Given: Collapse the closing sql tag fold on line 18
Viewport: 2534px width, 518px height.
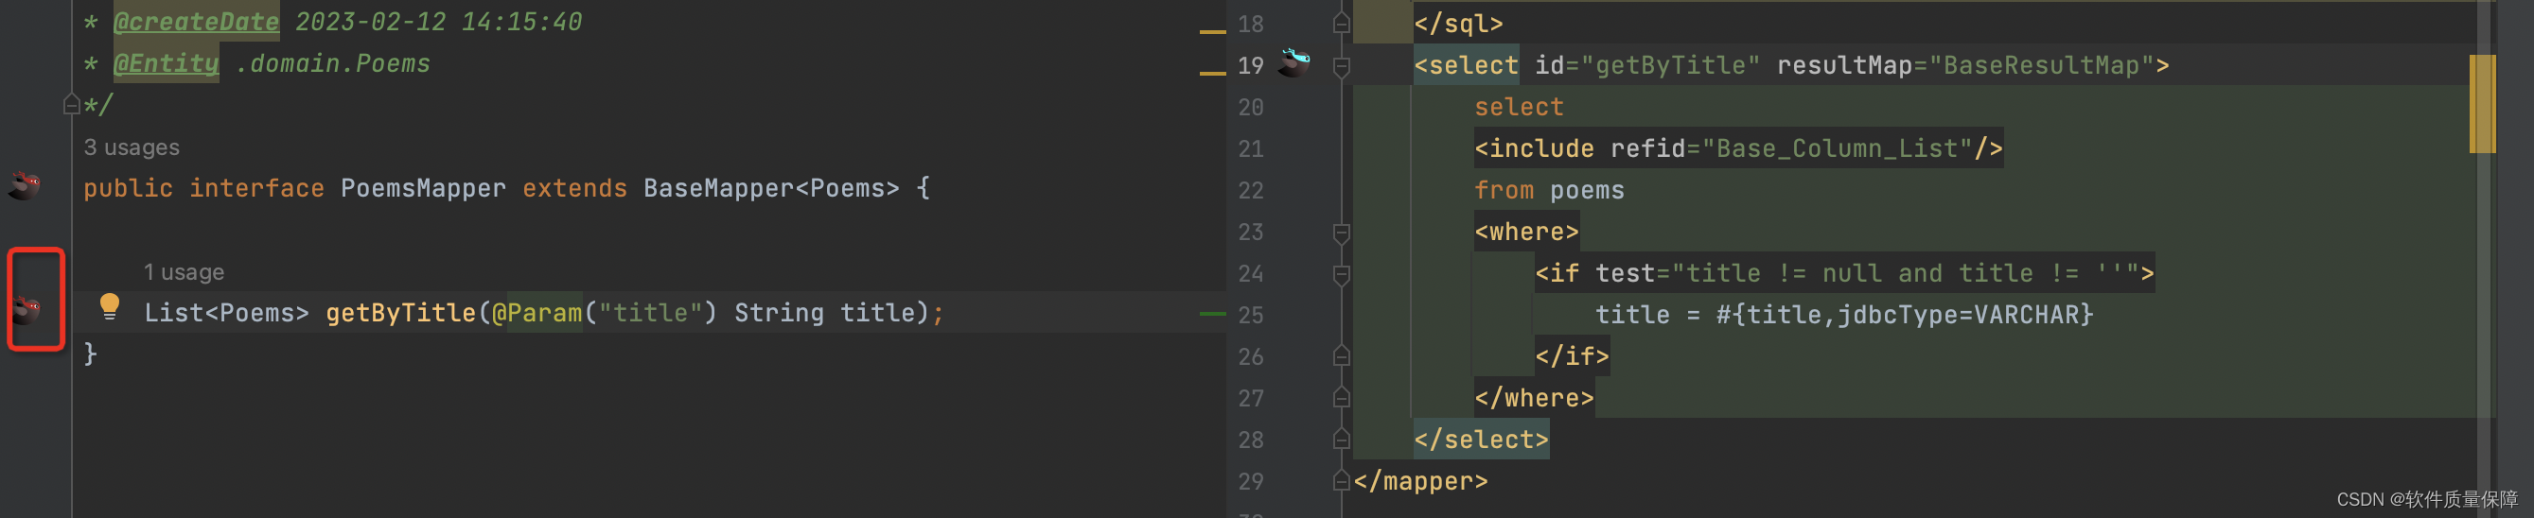Looking at the screenshot, I should coord(1341,23).
